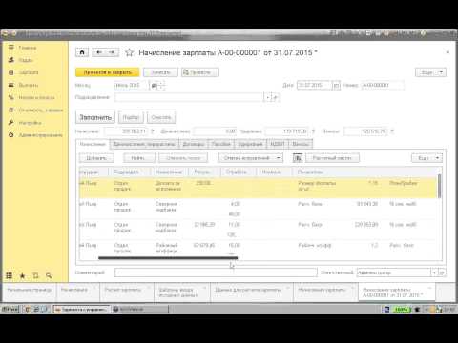Click the Подразделение input field
This screenshot has height=343, width=458.
[x=189, y=97]
